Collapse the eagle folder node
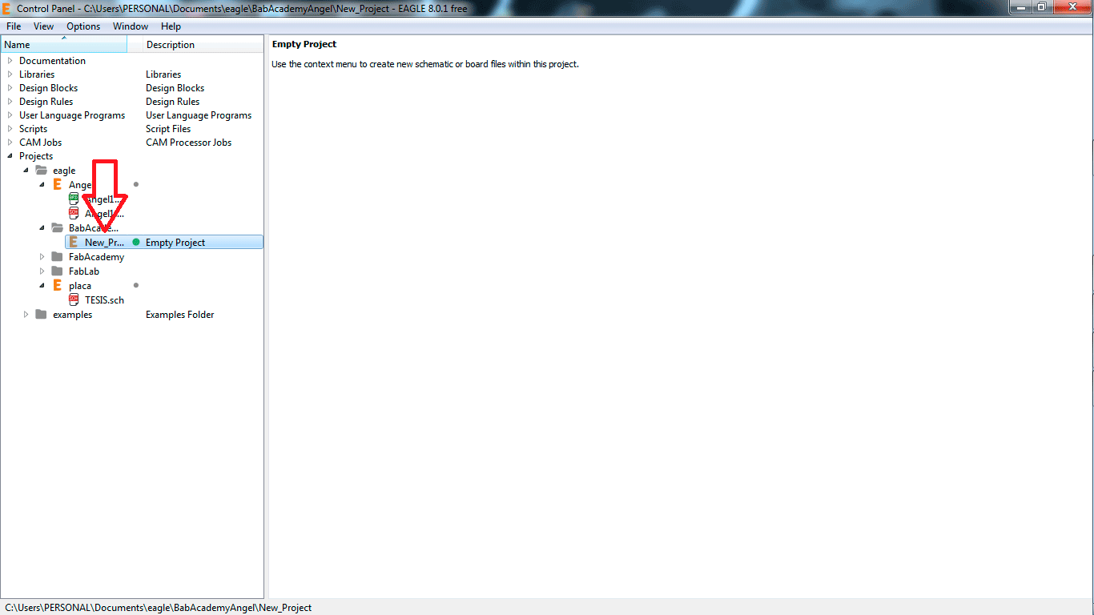Image resolution: width=1094 pixels, height=615 pixels. click(x=26, y=171)
